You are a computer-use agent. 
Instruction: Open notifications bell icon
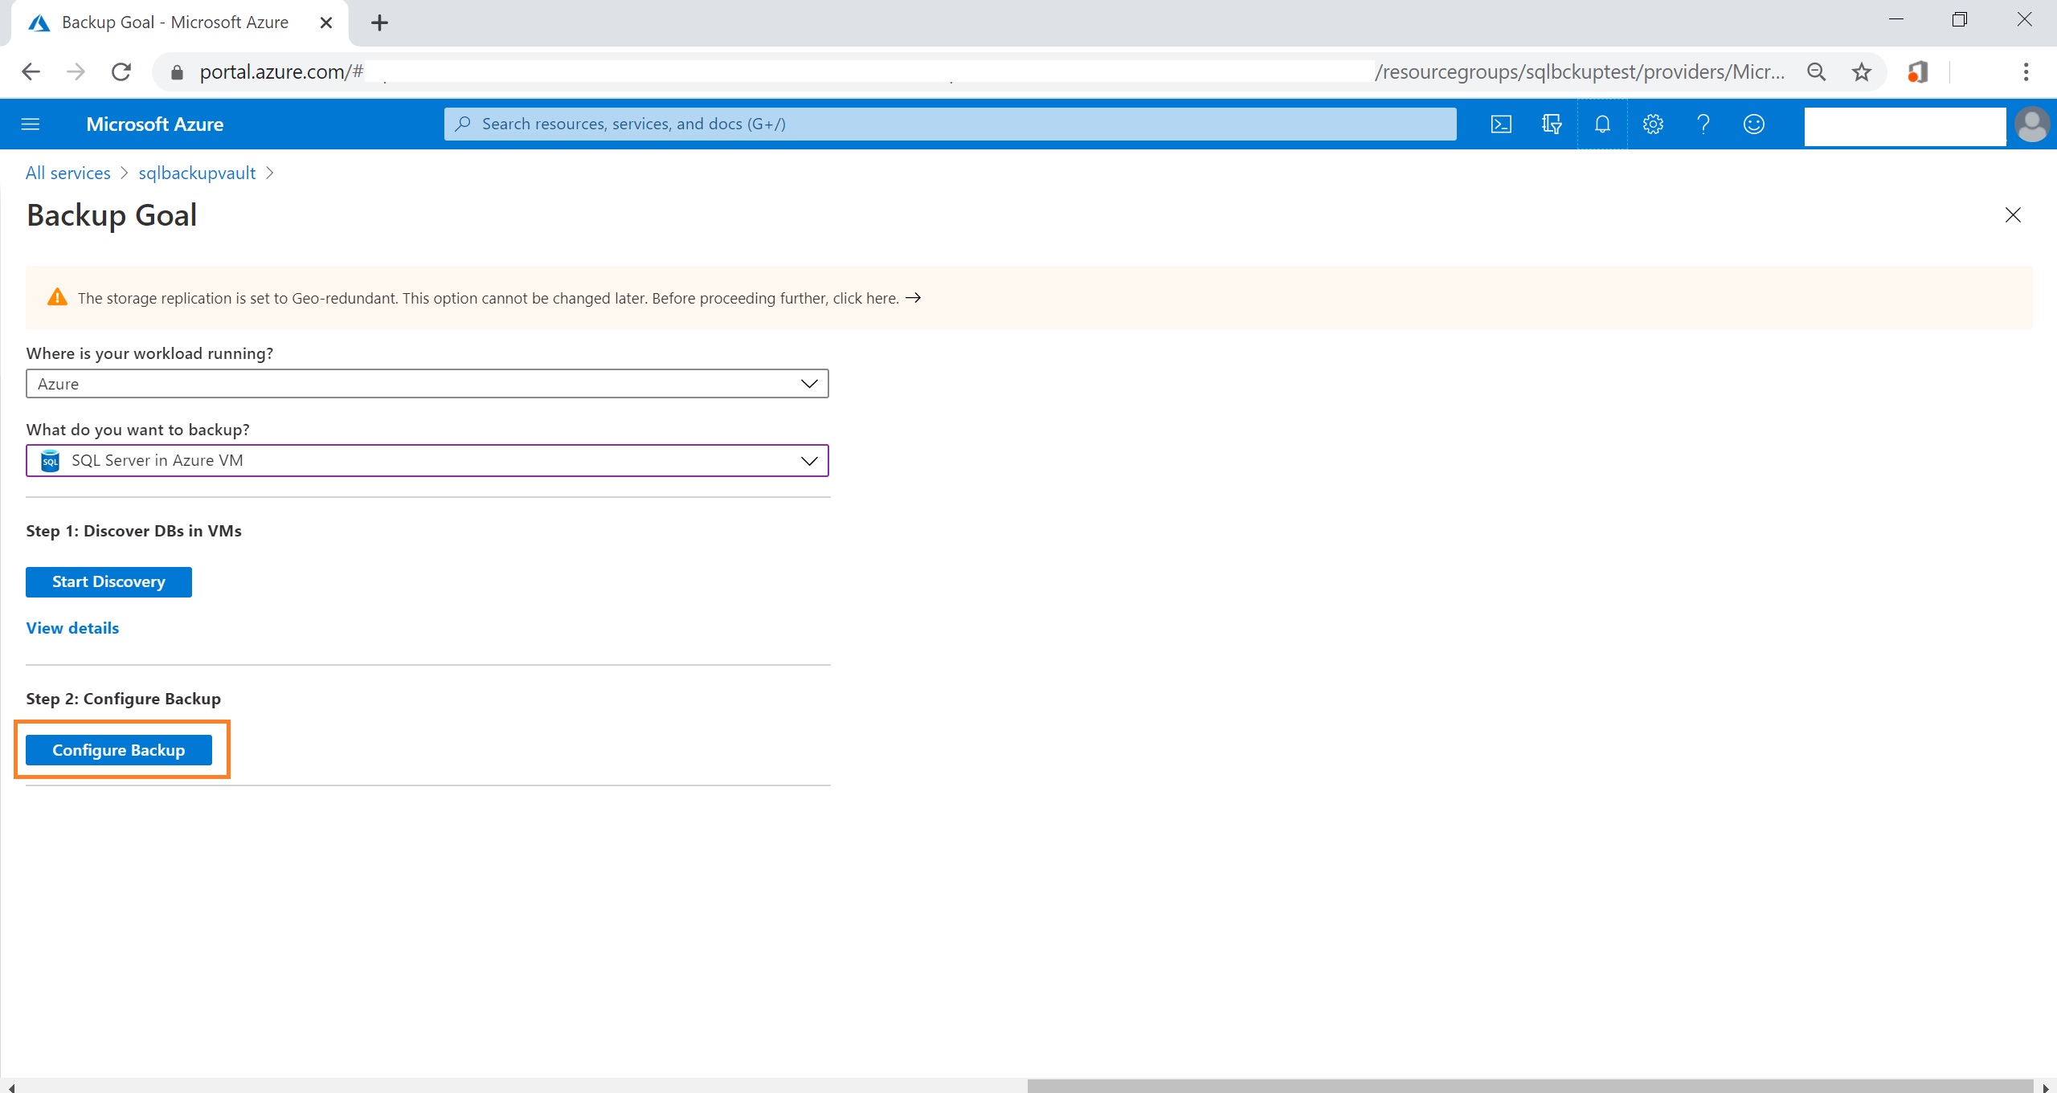click(1602, 124)
